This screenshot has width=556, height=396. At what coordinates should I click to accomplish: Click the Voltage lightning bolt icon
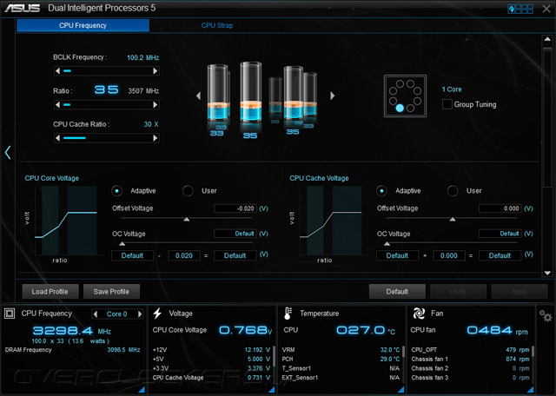157,313
